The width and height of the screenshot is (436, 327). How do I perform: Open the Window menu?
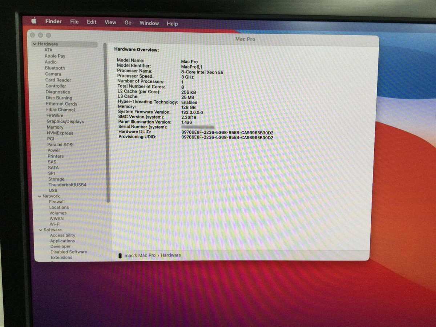click(149, 23)
